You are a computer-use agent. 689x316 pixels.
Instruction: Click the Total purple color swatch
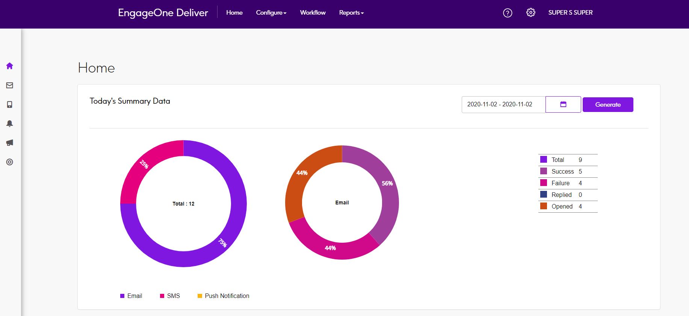coord(544,160)
